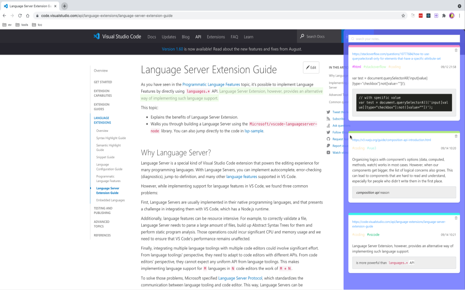The image size is (465, 290).
Task: Open the red extension icon in toolbar
Action: pos(421,16)
